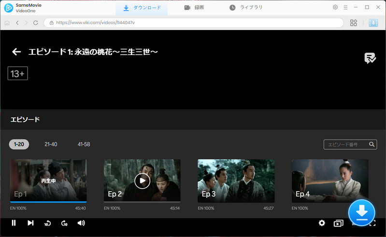Maximize the SameMovie window

(367, 7)
